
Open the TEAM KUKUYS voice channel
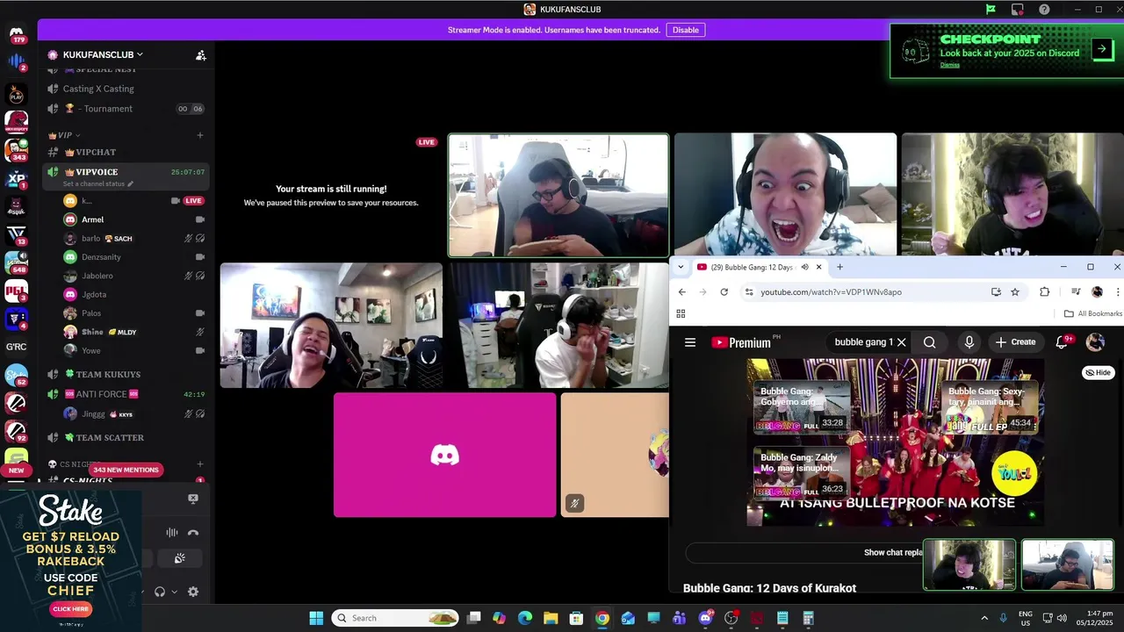[126, 375]
